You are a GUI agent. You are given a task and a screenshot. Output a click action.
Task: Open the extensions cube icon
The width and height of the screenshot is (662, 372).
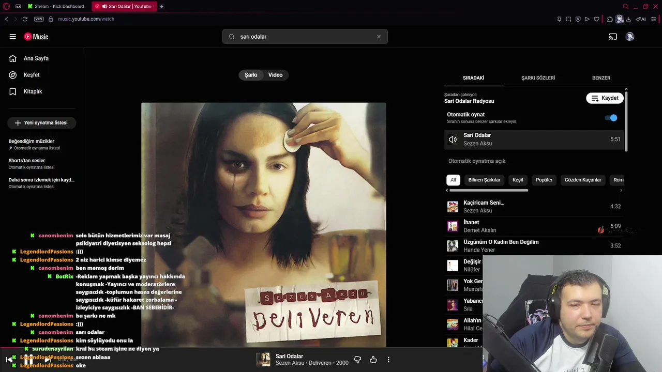coord(610,19)
